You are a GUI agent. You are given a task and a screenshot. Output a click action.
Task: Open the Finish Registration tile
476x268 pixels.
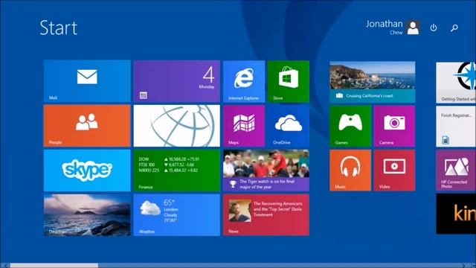456,127
